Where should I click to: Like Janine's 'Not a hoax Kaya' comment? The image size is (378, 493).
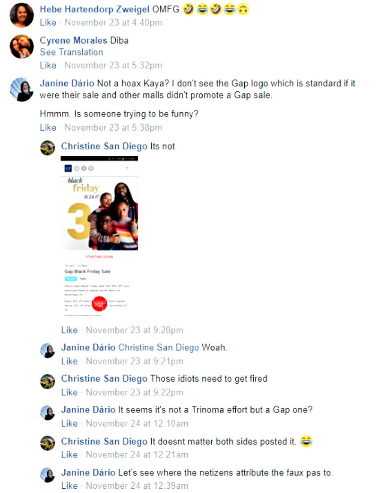(x=48, y=128)
